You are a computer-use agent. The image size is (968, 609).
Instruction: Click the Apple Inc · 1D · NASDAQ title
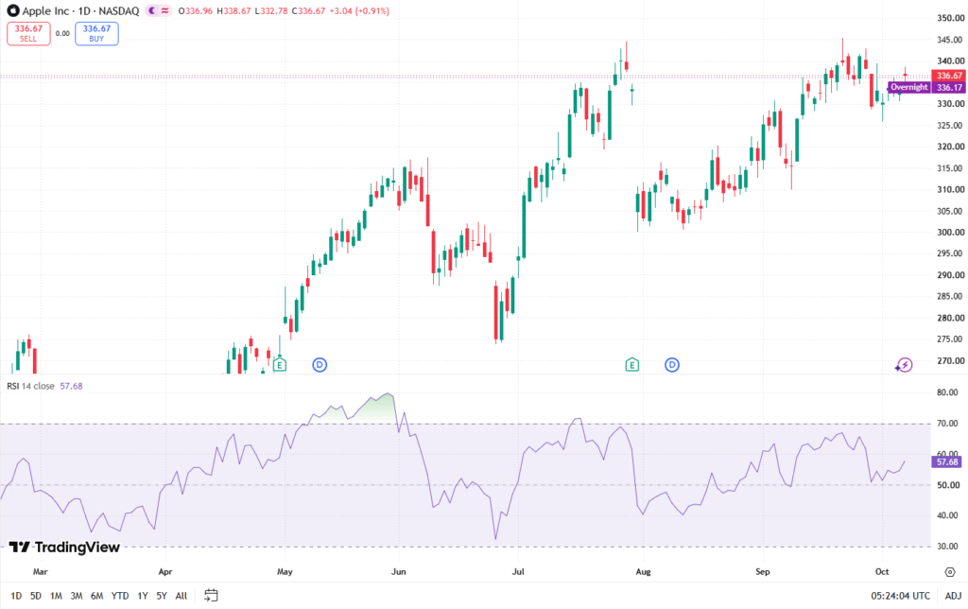click(81, 10)
